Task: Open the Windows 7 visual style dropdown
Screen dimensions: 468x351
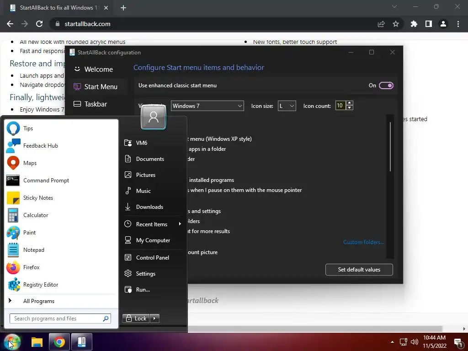Action: click(207, 106)
